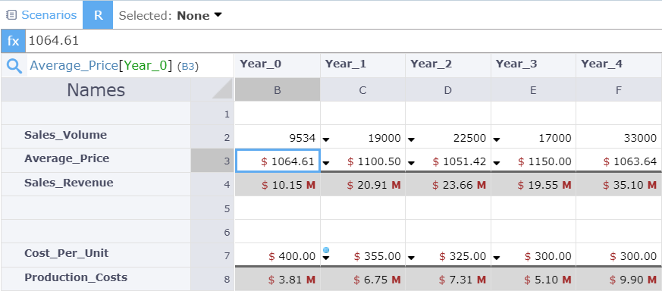The image size is (662, 291).
Task: Open dropdown arrow in Cost_Per_Unit Year_2 cell
Action: [412, 257]
